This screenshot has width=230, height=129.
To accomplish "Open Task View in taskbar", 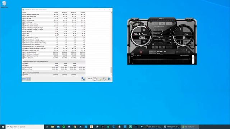I will [47, 126].
